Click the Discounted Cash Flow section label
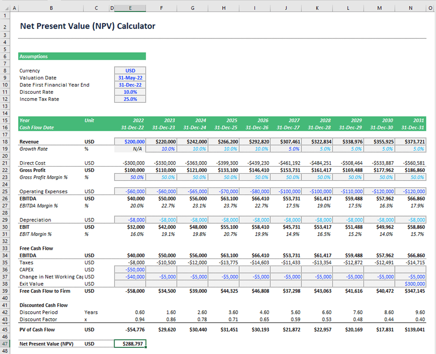The image size is (436, 354). [43, 305]
